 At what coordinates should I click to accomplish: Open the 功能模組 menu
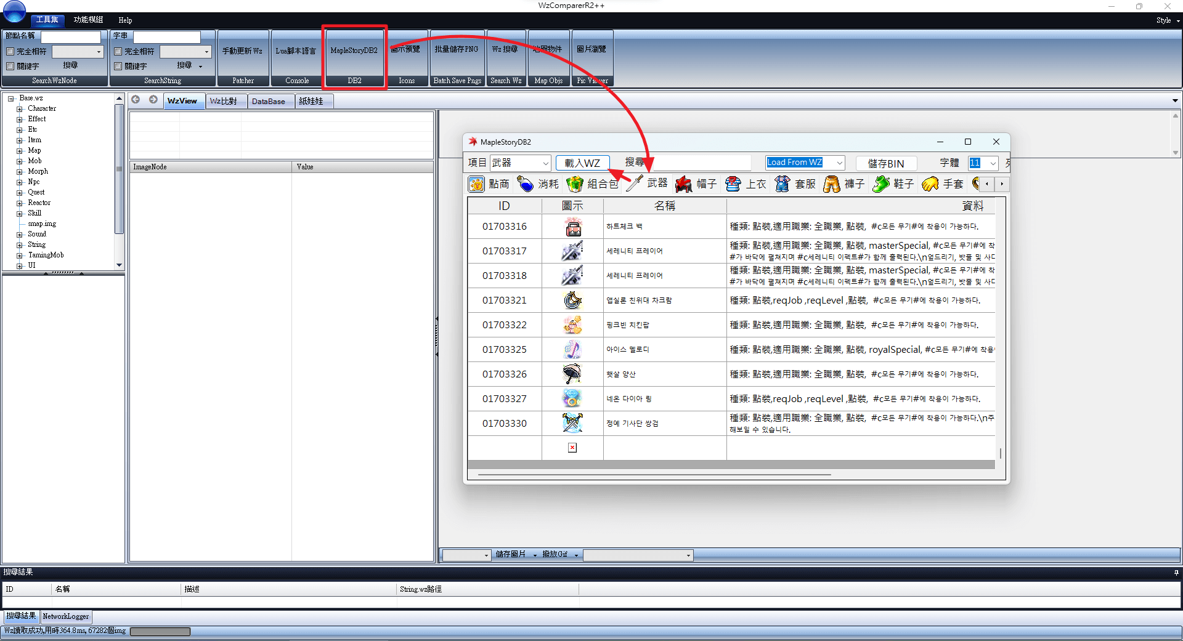(x=88, y=20)
